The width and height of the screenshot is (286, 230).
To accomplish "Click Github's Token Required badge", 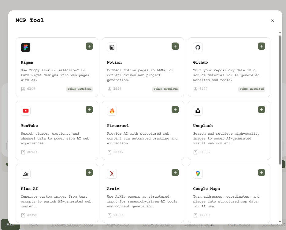I will point(252,89).
